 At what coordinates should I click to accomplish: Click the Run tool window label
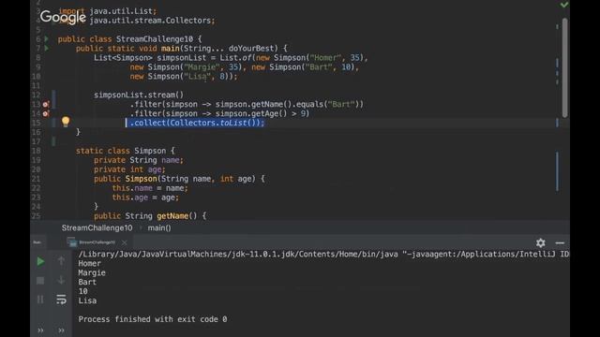tap(37, 242)
